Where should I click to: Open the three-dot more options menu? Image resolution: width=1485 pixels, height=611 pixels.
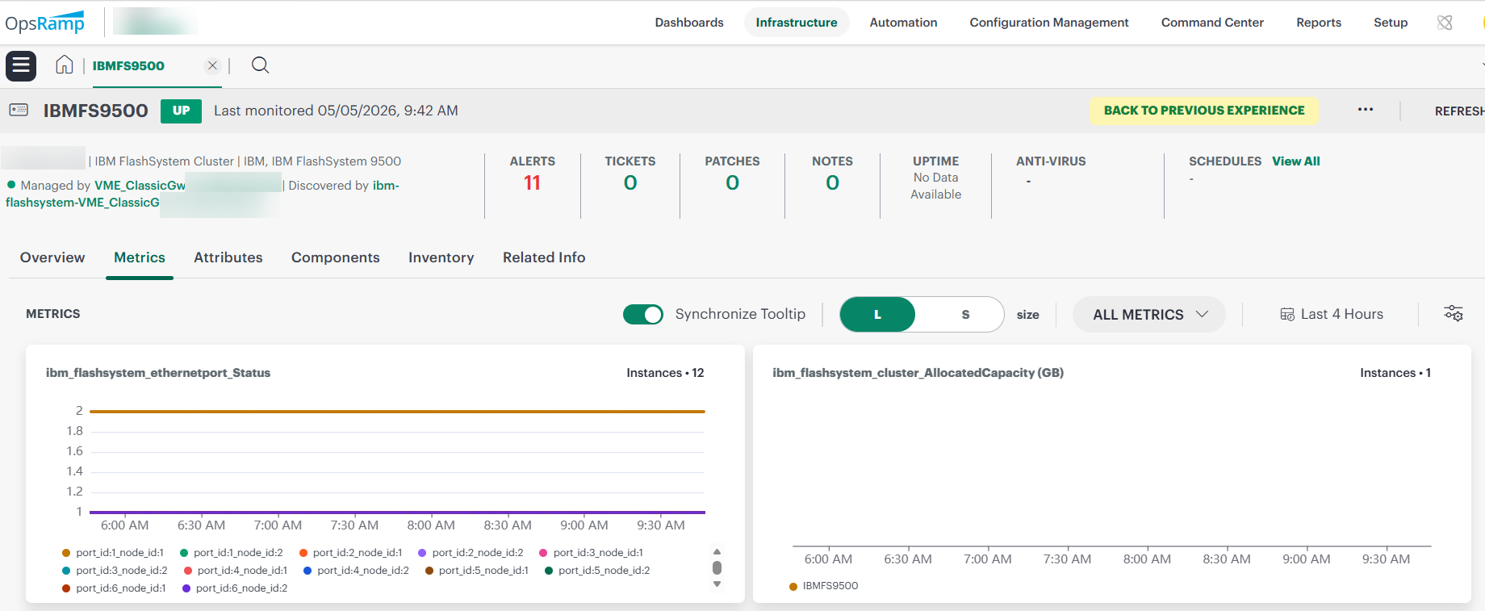click(1366, 110)
